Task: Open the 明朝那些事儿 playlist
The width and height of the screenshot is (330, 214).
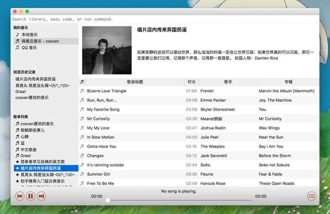Action: coord(33,130)
